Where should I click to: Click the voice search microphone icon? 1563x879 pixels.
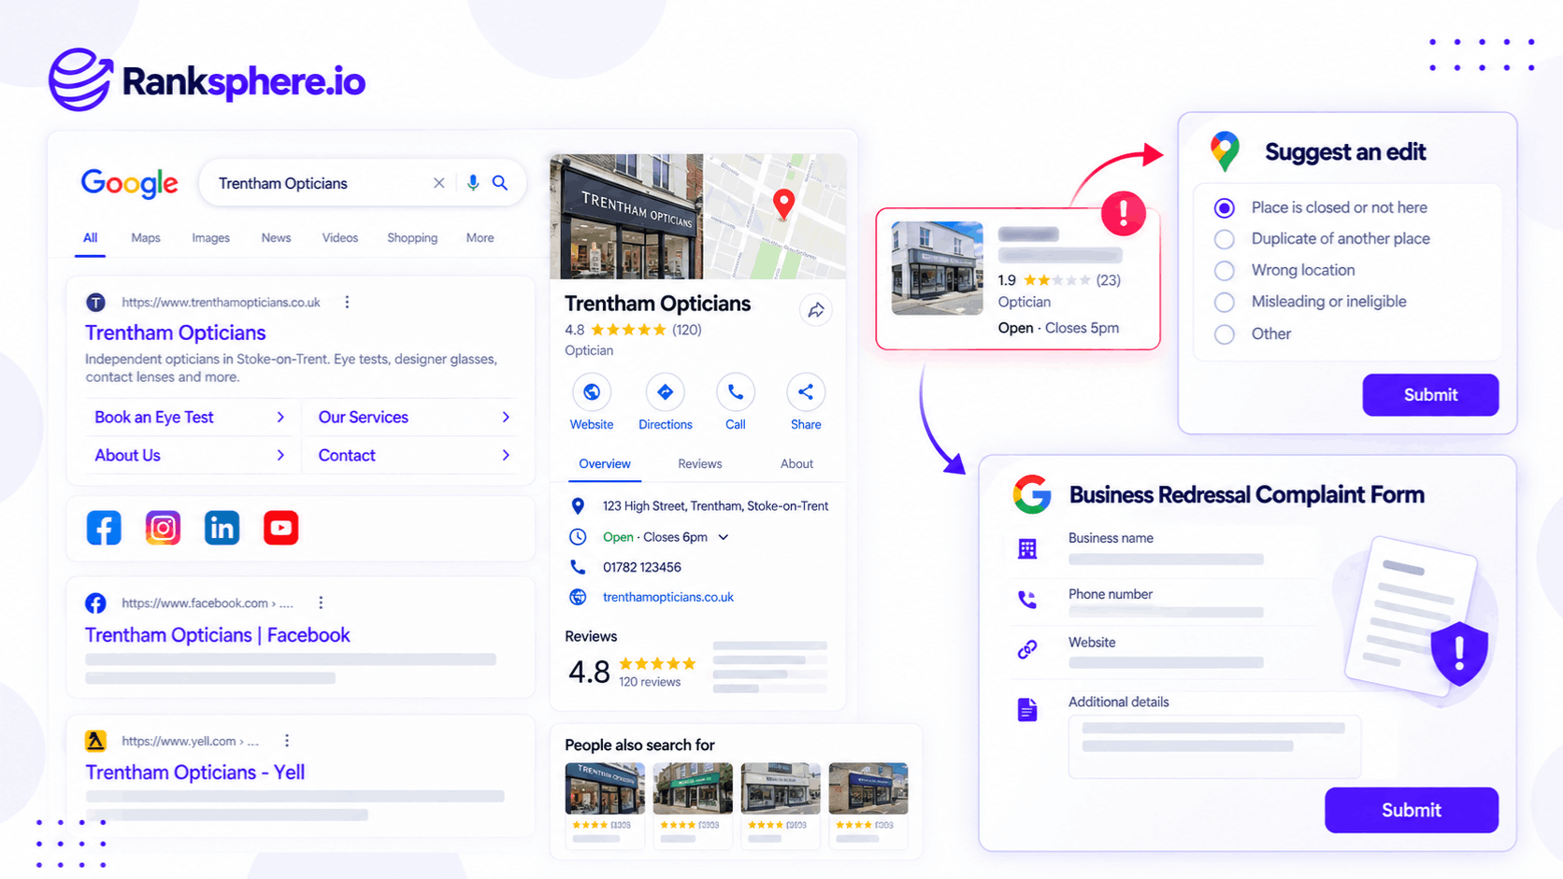(473, 183)
